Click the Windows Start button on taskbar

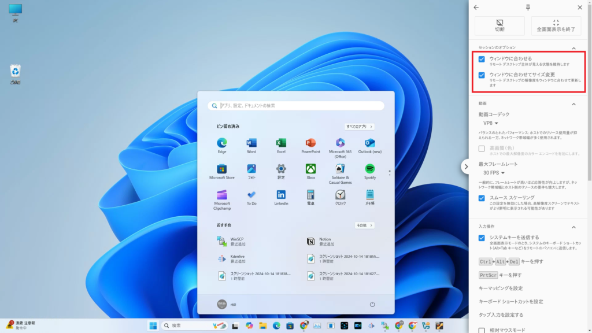153,325
